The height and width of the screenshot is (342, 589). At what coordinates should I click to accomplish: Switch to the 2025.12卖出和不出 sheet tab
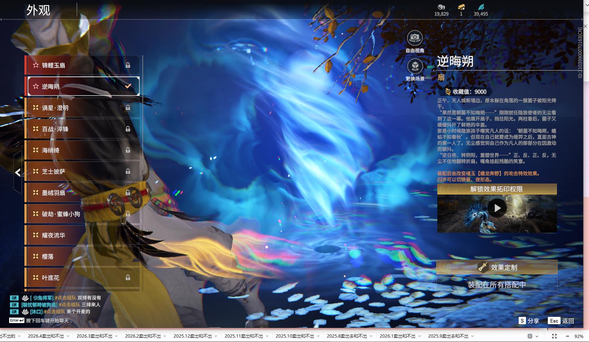(x=193, y=336)
